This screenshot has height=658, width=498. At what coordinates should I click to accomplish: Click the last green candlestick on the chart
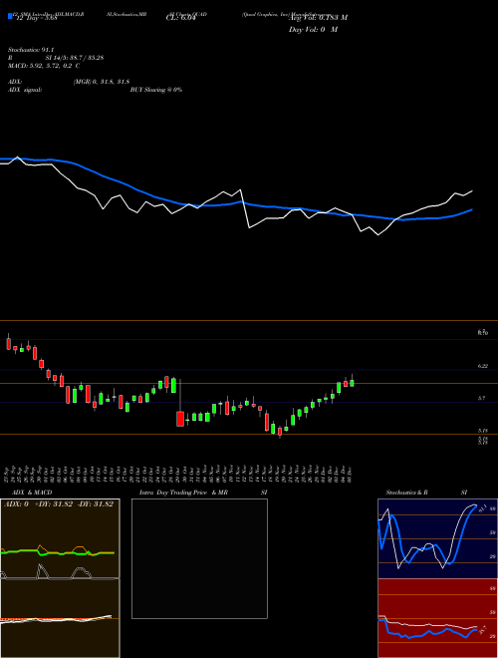click(x=352, y=382)
